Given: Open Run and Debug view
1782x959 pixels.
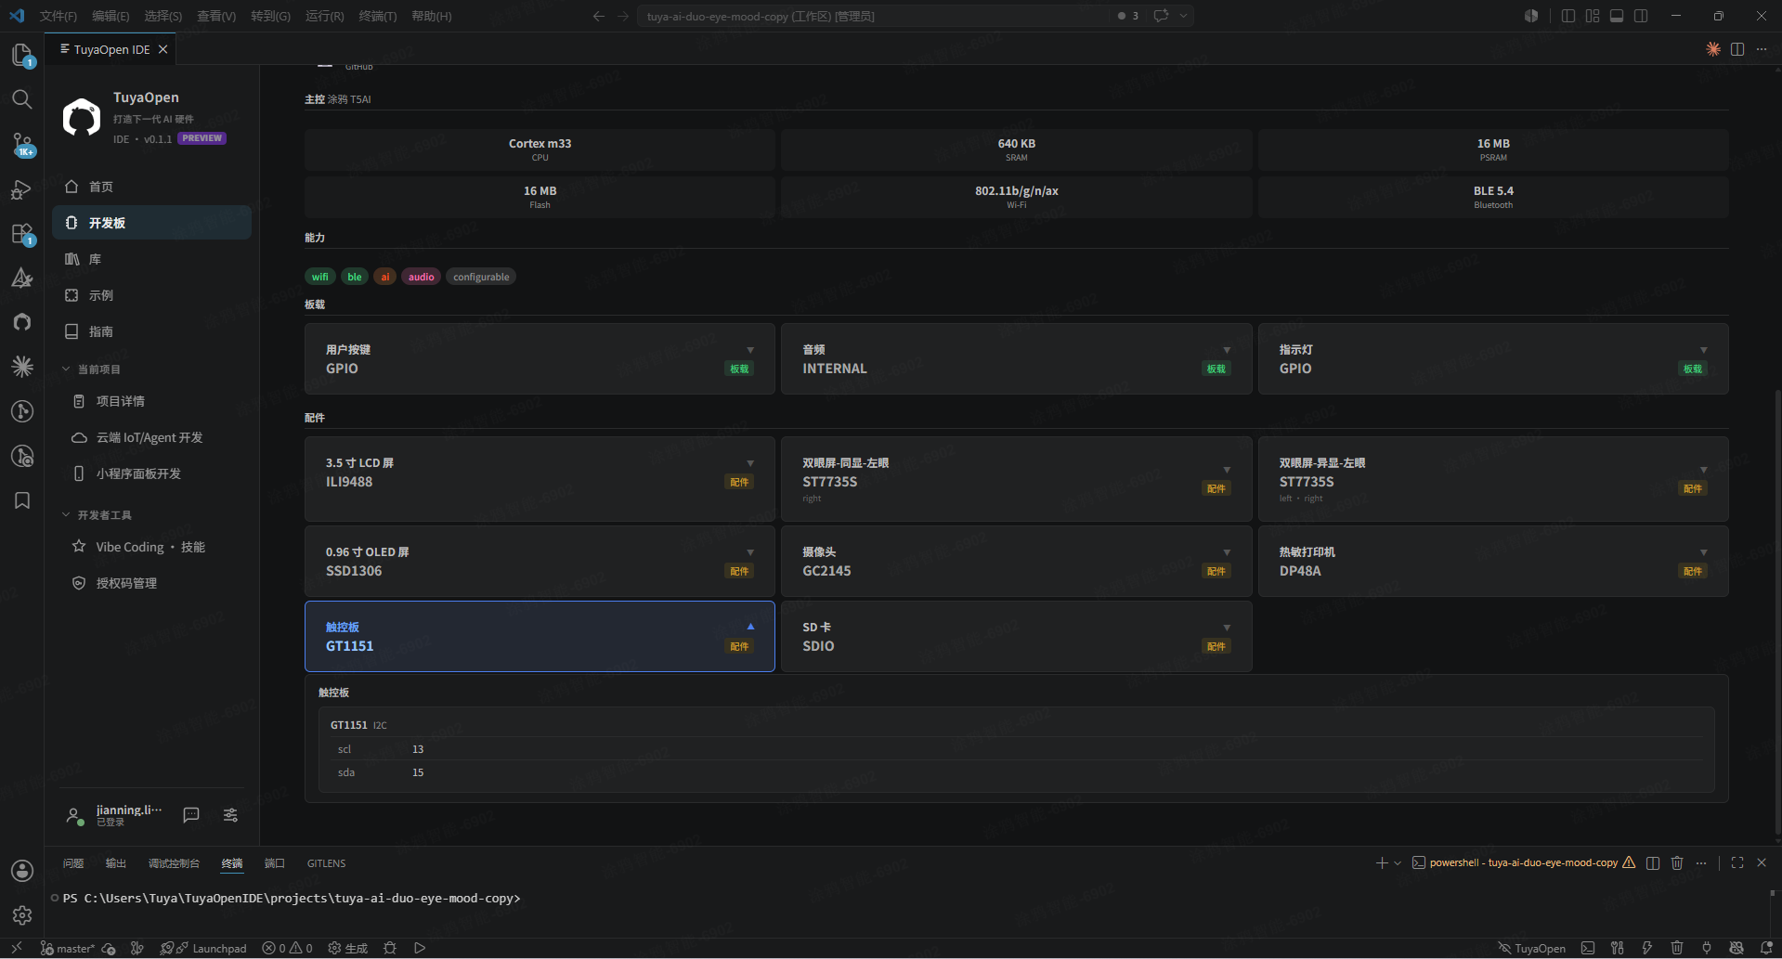Looking at the screenshot, I should coord(22,189).
